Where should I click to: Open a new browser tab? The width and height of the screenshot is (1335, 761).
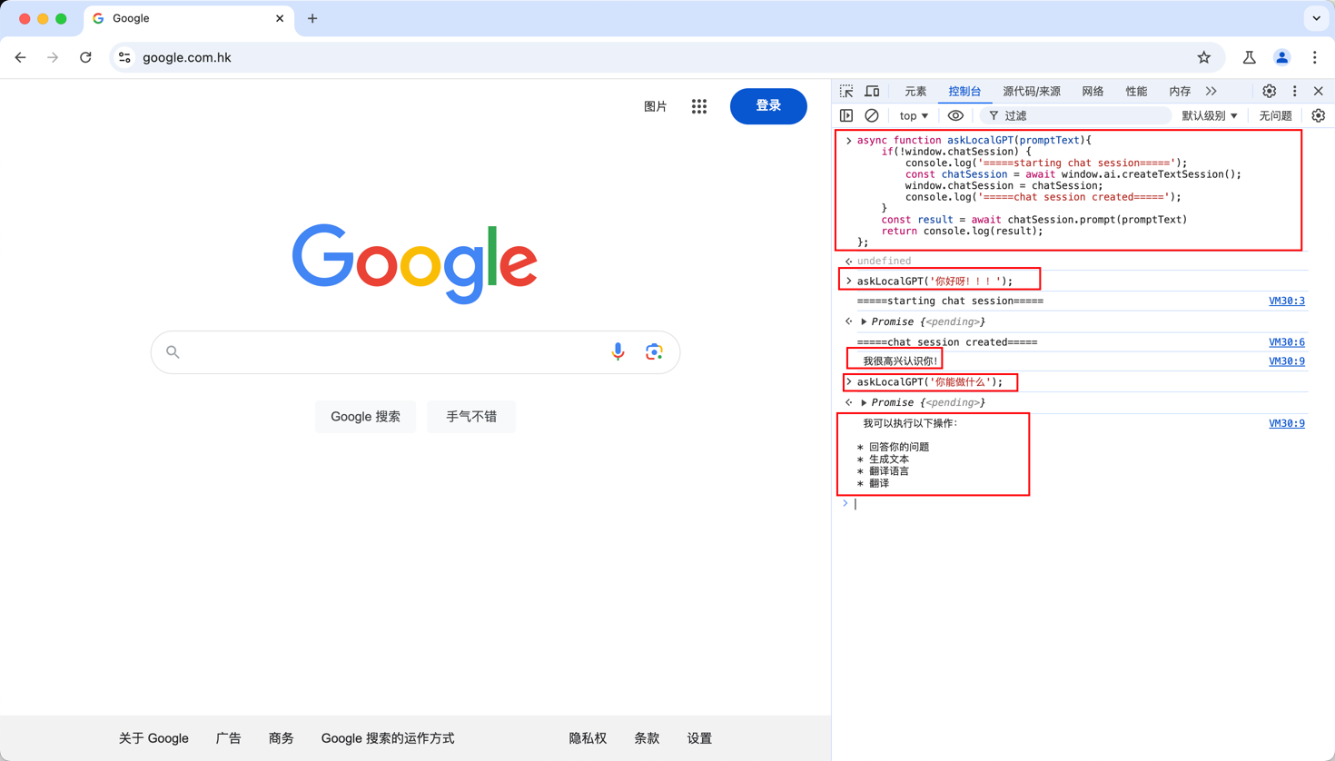[x=312, y=18]
